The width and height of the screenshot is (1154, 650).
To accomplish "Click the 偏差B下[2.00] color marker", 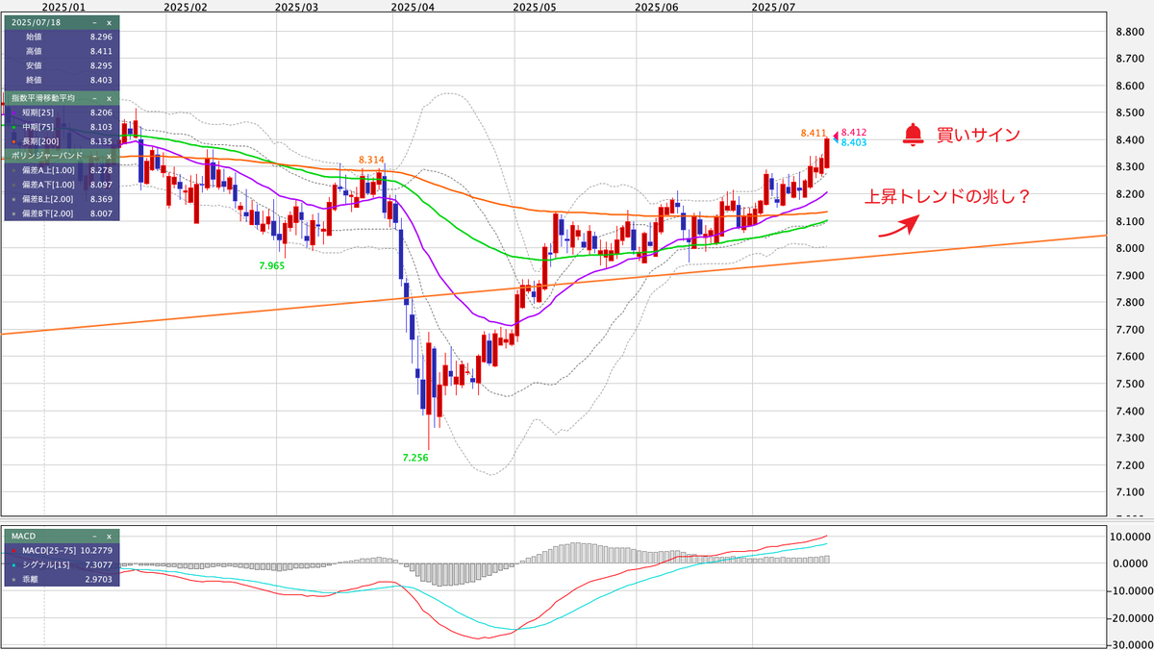I will (12, 213).
